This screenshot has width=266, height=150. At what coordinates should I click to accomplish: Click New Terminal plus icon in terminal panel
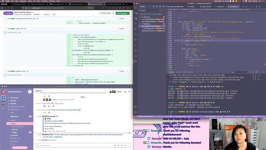click(x=250, y=72)
